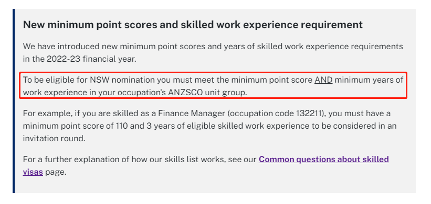Click the dark blue left border bar
This screenshot has width=431, height=204.
pyautogui.click(x=14, y=101)
